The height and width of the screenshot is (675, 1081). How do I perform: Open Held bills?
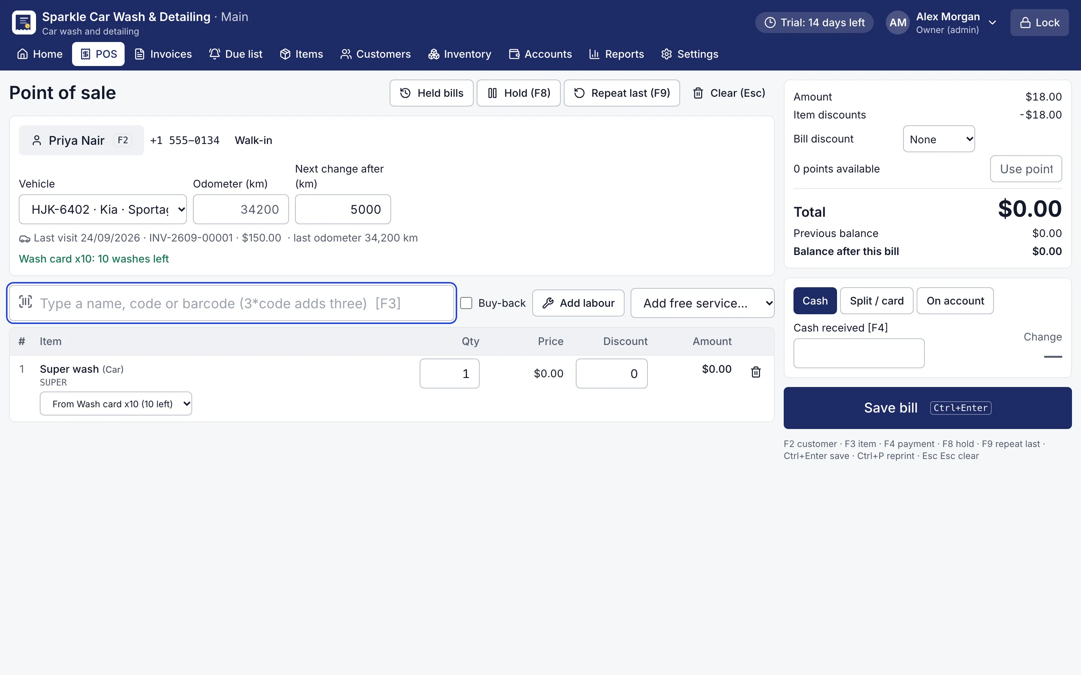click(x=431, y=93)
